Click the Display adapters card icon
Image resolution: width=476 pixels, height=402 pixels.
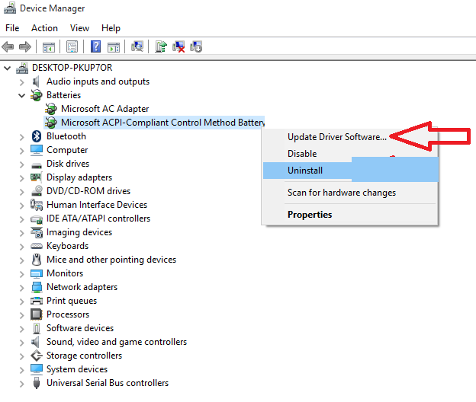point(36,177)
